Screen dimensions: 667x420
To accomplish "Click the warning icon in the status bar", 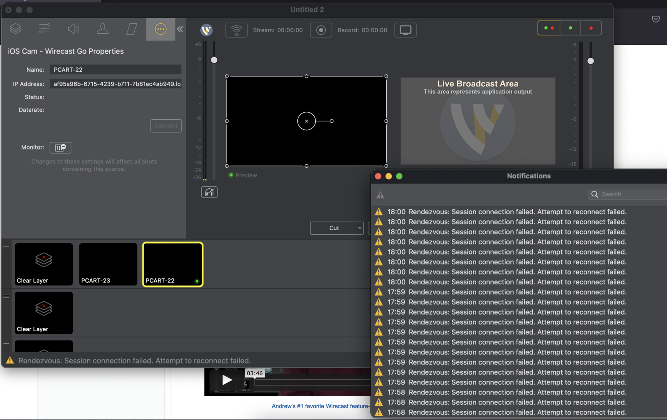I will tap(10, 360).
